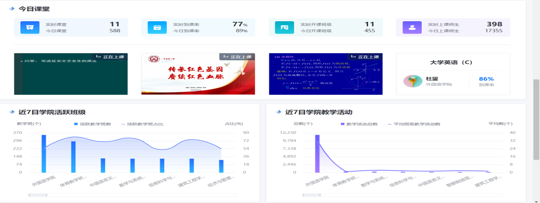This screenshot has width=540, height=203.
Task: Click the 今日课堂 count 588
Action: click(x=114, y=31)
